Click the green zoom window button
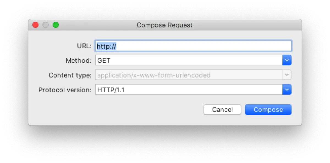 [56, 25]
